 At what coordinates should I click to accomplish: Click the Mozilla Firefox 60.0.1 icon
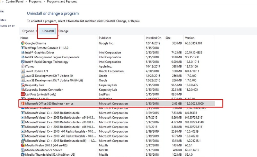click(23, 145)
